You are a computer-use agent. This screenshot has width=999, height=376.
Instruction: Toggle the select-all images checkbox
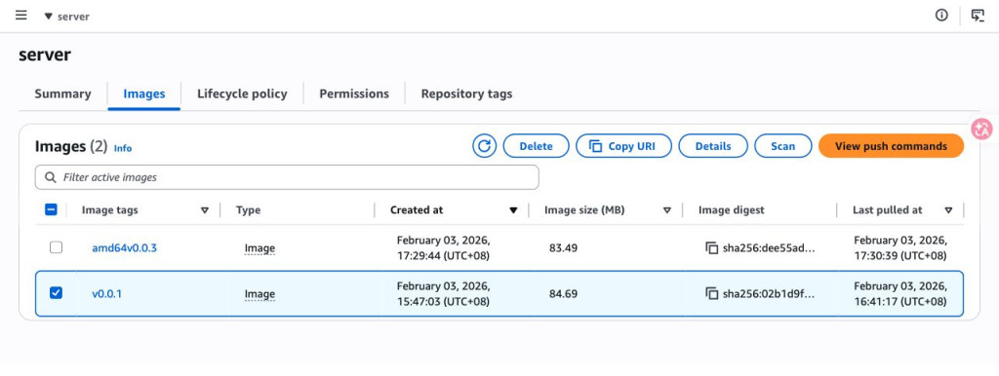(52, 209)
